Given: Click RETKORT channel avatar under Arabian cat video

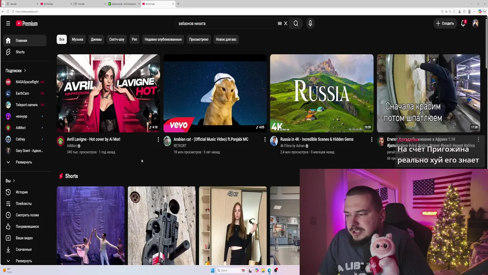Looking at the screenshot, I should (167, 141).
